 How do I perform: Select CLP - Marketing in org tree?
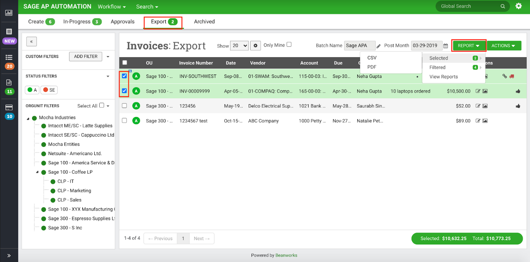pos(74,190)
